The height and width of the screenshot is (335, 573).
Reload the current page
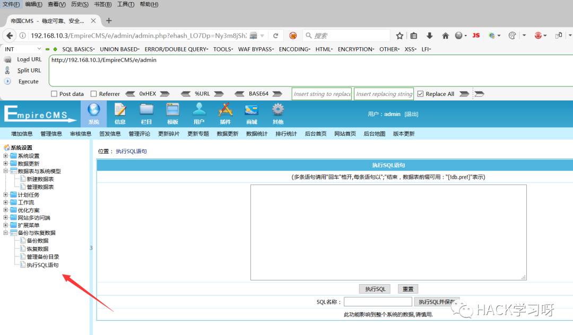click(x=275, y=36)
